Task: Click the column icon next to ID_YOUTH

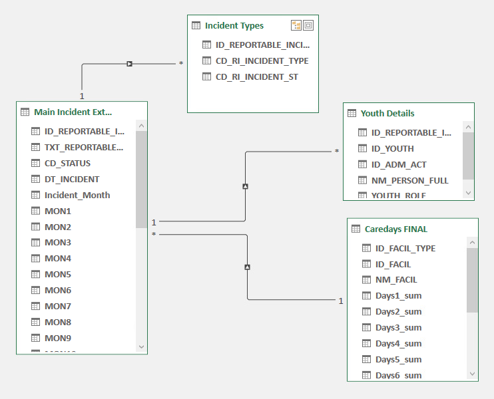Action: click(x=362, y=148)
